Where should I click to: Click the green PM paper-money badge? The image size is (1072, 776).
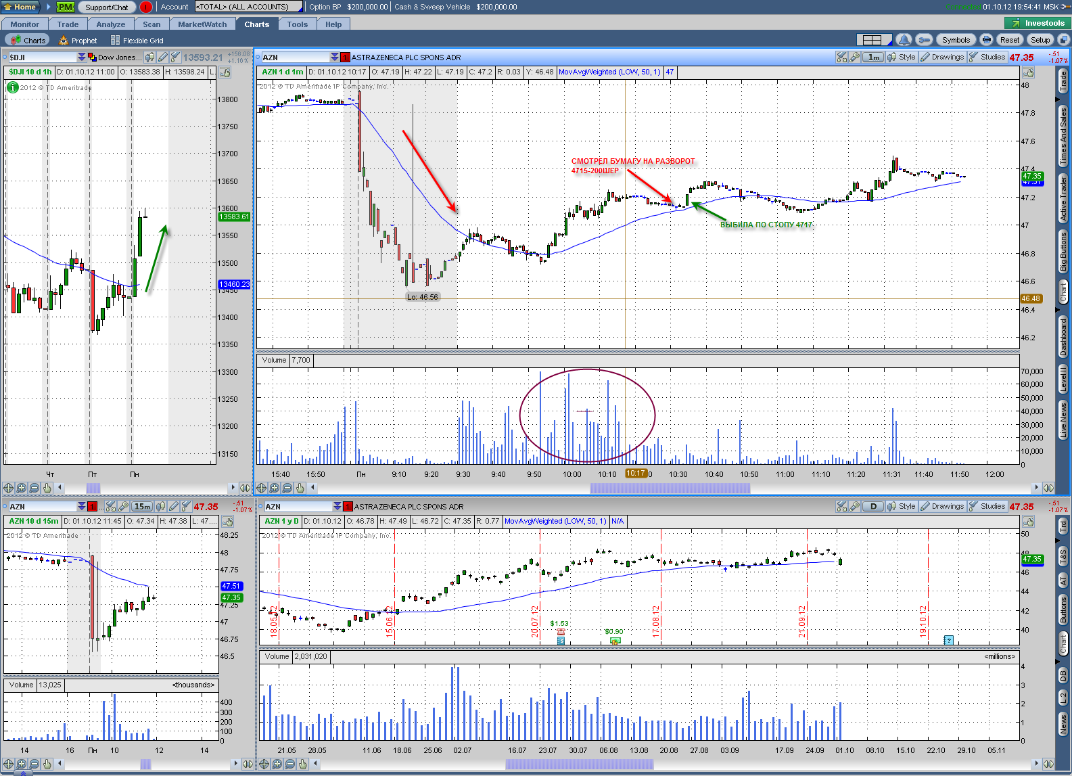point(65,7)
